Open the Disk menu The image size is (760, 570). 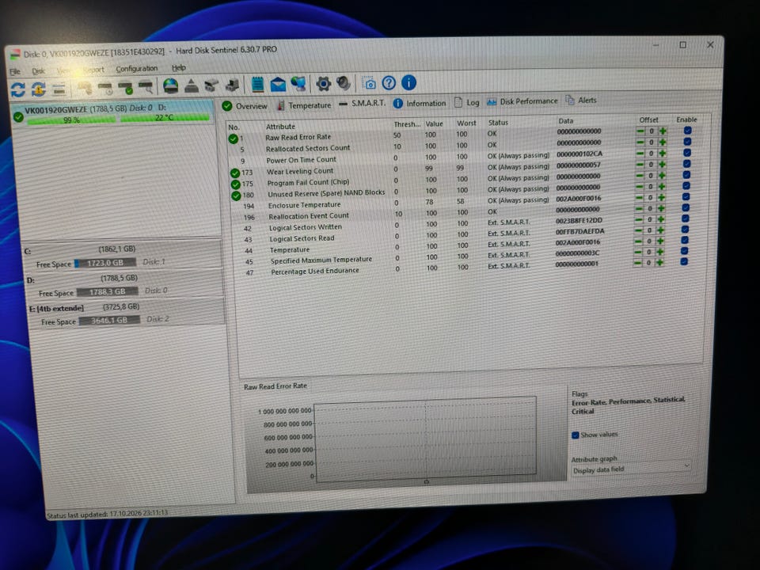pyautogui.click(x=38, y=71)
